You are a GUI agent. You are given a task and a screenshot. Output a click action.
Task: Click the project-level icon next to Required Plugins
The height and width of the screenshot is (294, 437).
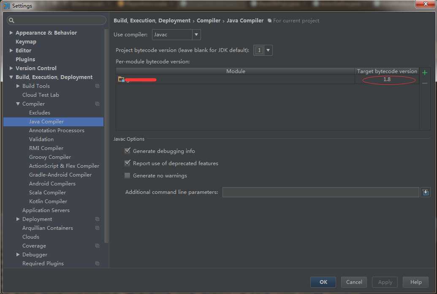[x=97, y=263]
